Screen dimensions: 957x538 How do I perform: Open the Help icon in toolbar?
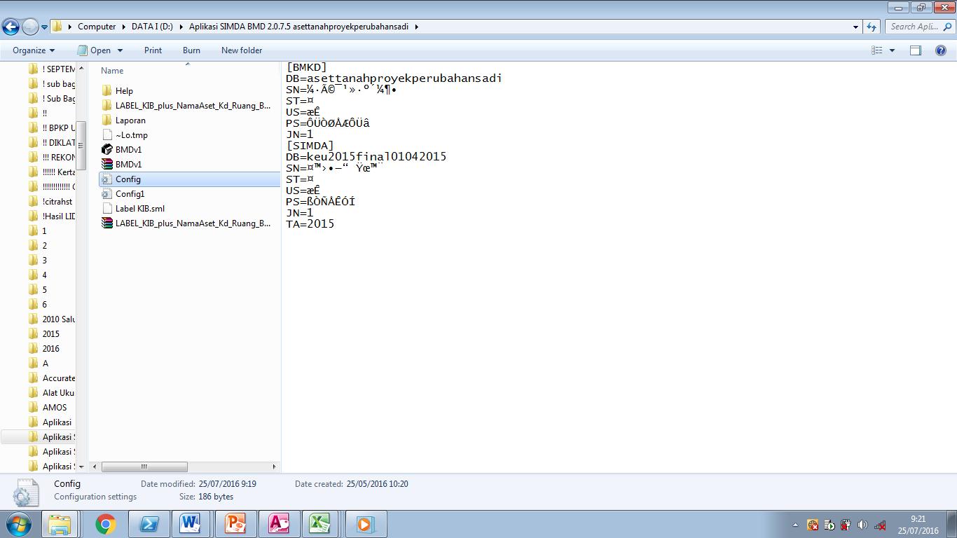click(941, 50)
